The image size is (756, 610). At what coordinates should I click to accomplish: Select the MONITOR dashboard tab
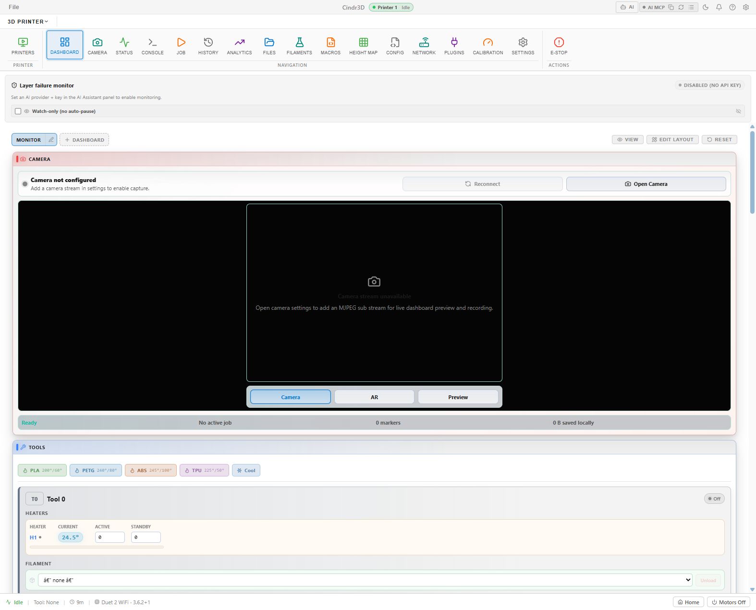(x=29, y=140)
